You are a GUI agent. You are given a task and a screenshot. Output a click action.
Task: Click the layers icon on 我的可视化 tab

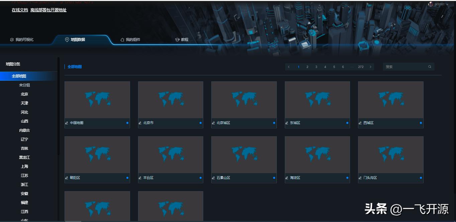(x=11, y=39)
